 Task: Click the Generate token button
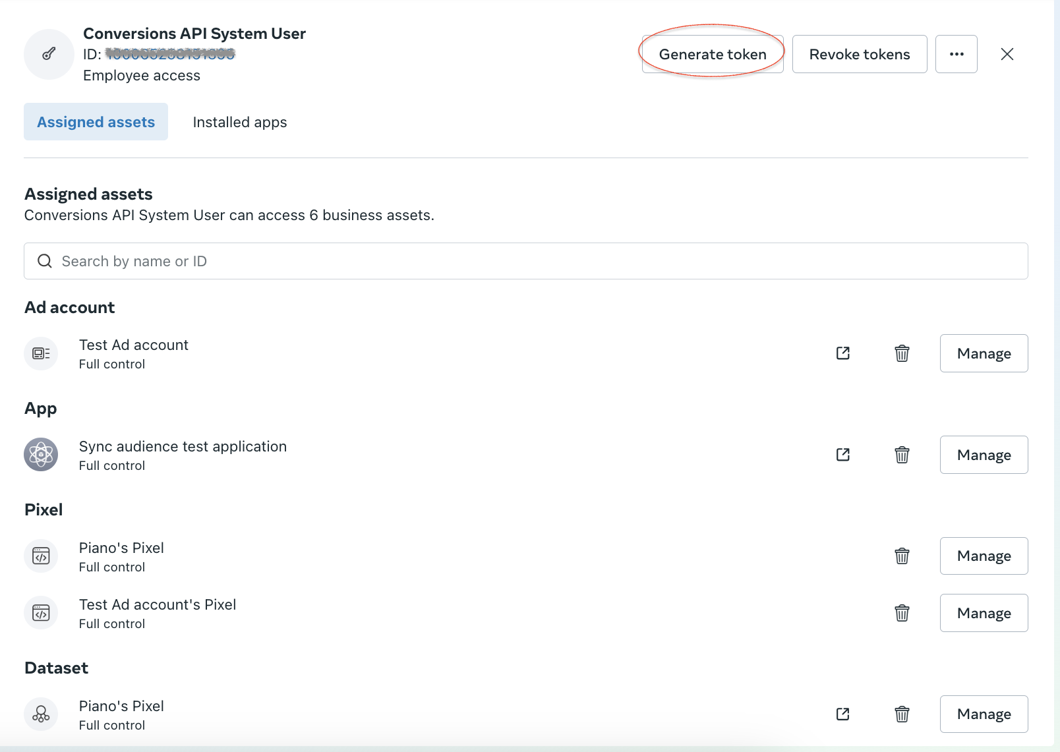pos(713,54)
